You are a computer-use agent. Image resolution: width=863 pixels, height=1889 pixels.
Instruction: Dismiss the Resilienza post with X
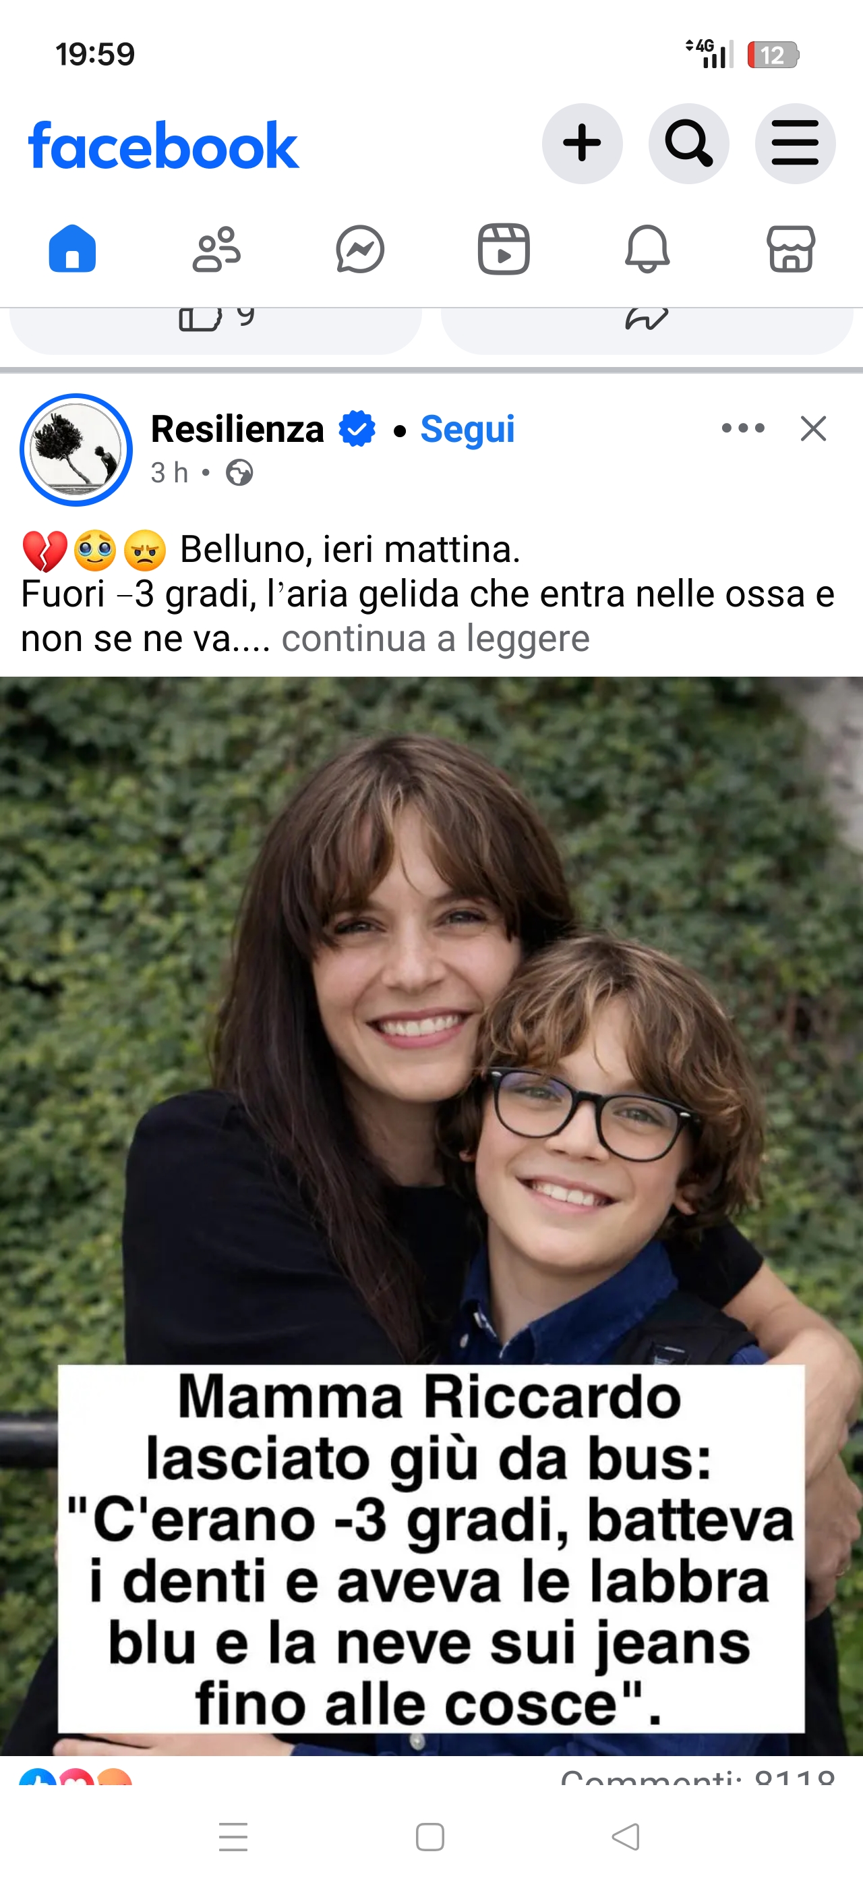813,428
